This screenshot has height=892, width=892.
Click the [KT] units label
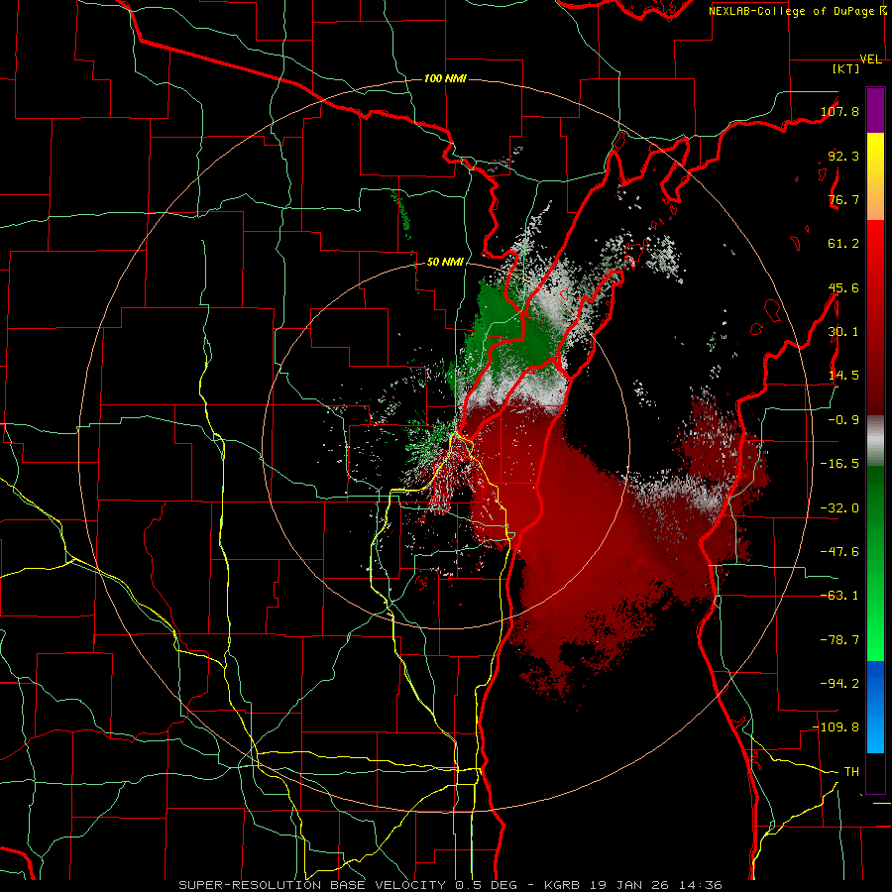(x=846, y=68)
